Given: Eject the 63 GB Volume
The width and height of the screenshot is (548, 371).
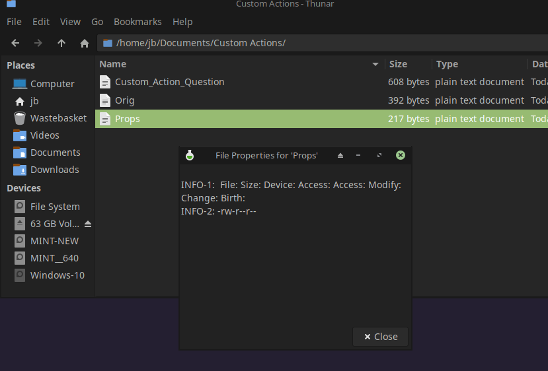Looking at the screenshot, I should 88,224.
